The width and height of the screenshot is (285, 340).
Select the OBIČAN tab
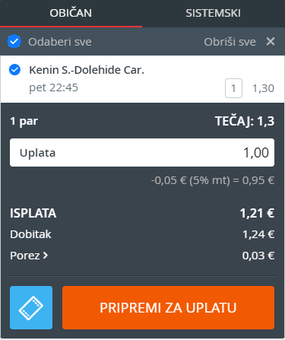[71, 13]
